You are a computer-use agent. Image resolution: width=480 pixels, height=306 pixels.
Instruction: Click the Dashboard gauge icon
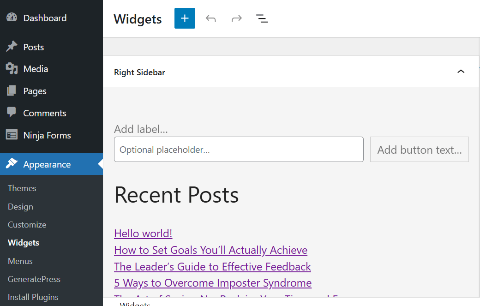pyautogui.click(x=12, y=18)
